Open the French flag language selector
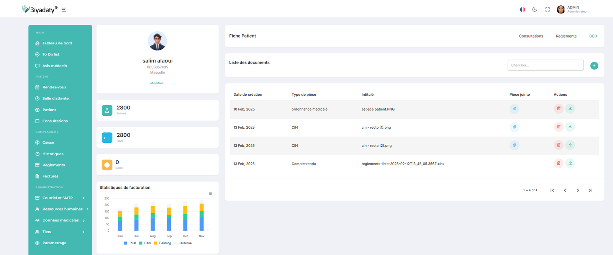This screenshot has height=255, width=613. (x=522, y=10)
